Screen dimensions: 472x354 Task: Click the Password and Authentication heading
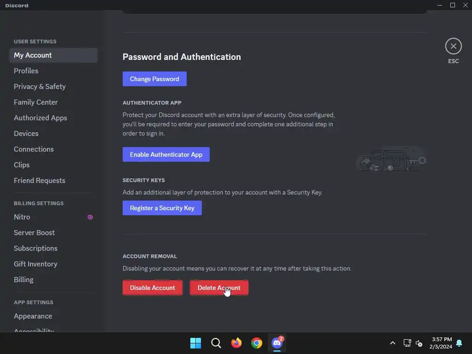pyautogui.click(x=182, y=57)
